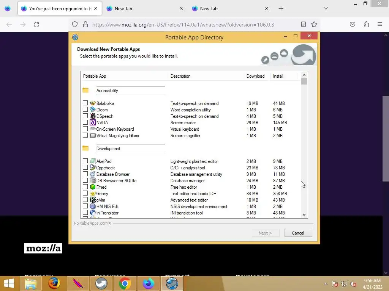Click the Development category folder icon

[85, 148]
